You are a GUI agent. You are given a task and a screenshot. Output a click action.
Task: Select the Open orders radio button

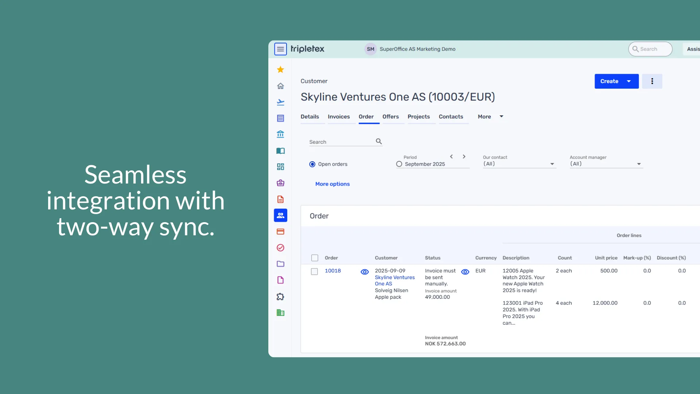[x=312, y=164]
